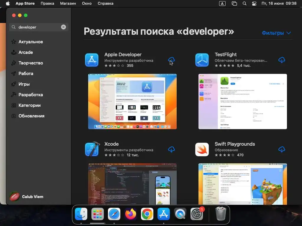The height and width of the screenshot is (226, 302).
Task: Open Control Center in menu bar
Action: coord(254,4)
